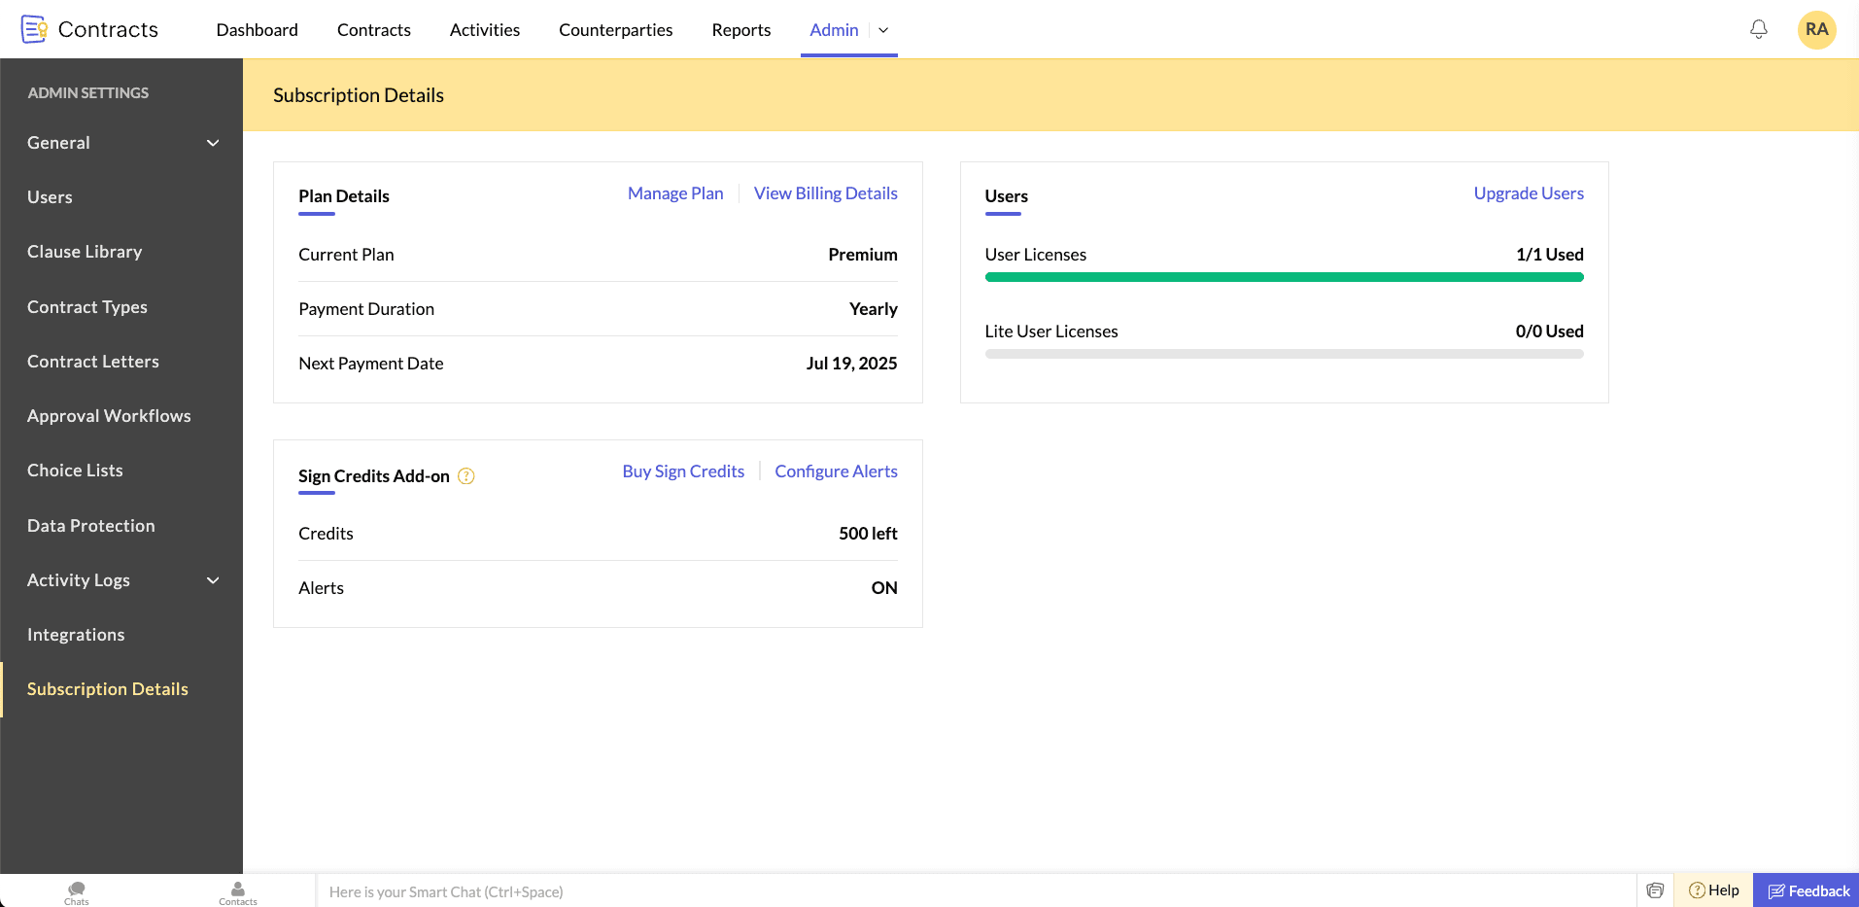The height and width of the screenshot is (907, 1859).
Task: Open Contacts in the bottom bar
Action: pyautogui.click(x=237, y=891)
